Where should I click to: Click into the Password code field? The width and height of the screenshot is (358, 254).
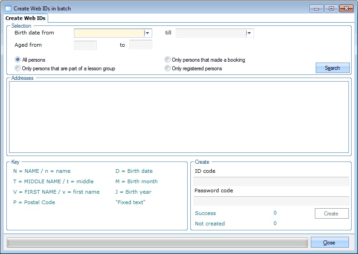271,201
